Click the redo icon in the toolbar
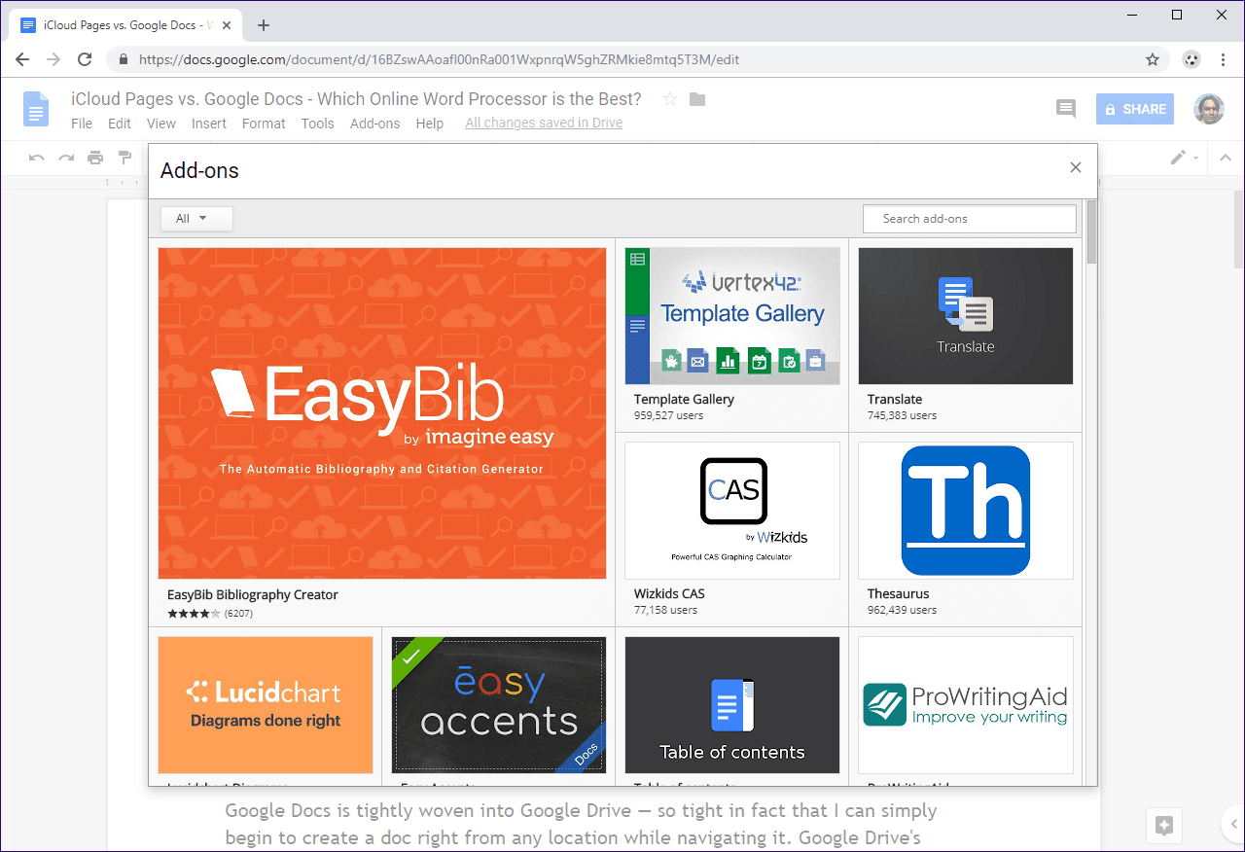Image resolution: width=1245 pixels, height=852 pixels. [x=66, y=158]
